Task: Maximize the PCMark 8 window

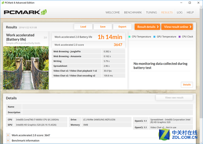Action: [x=190, y=3]
